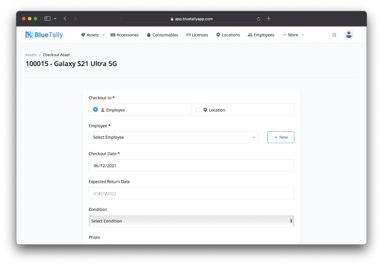Open the sidebar options chevron
Image resolution: width=383 pixels, height=266 pixels.
tap(55, 19)
